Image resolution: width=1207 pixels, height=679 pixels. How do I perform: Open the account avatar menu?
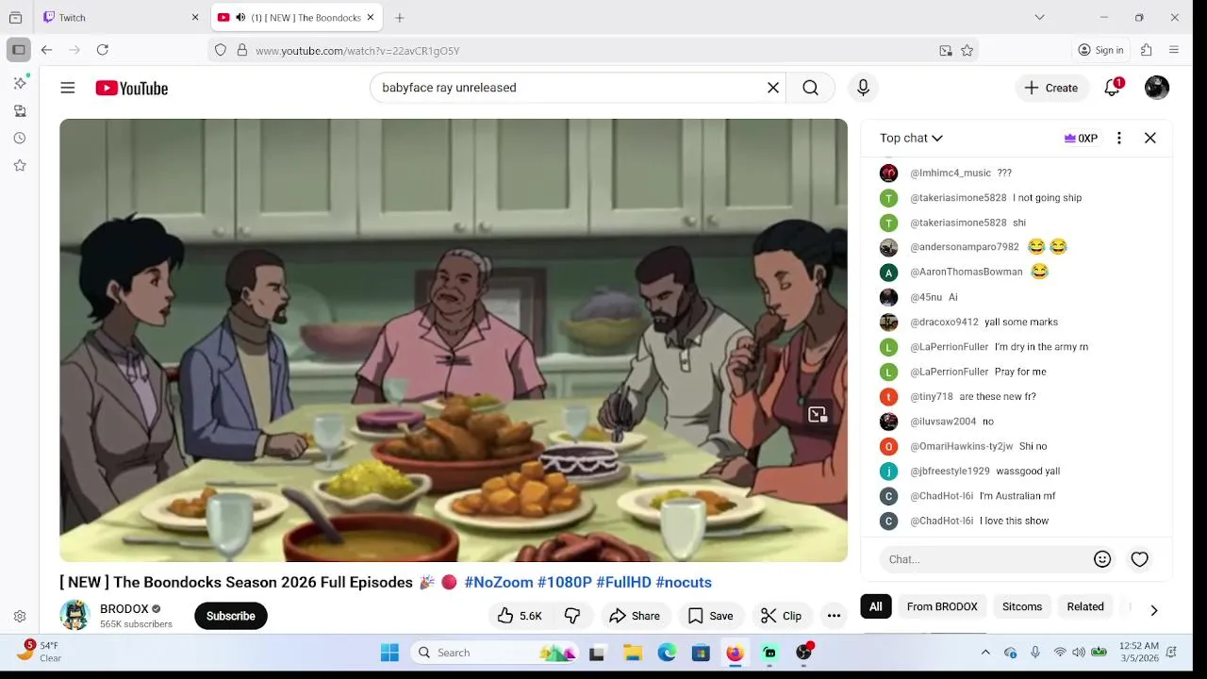pyautogui.click(x=1157, y=88)
